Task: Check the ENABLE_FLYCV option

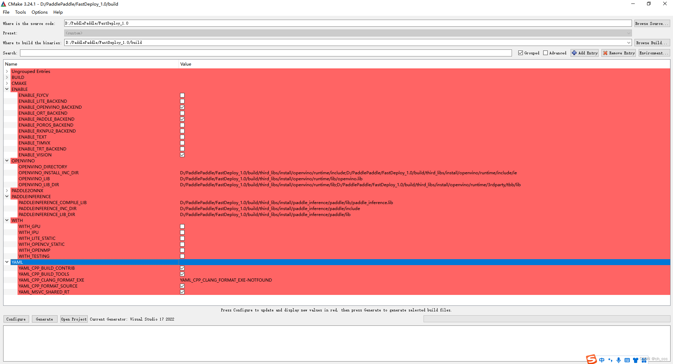Action: (182, 95)
